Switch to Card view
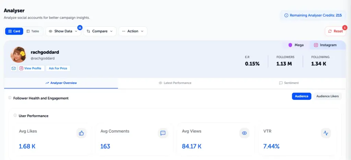The width and height of the screenshot is (351, 160). click(14, 31)
